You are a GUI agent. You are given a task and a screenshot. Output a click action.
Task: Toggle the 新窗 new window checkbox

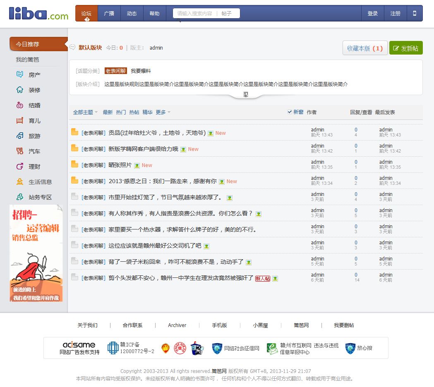click(290, 112)
